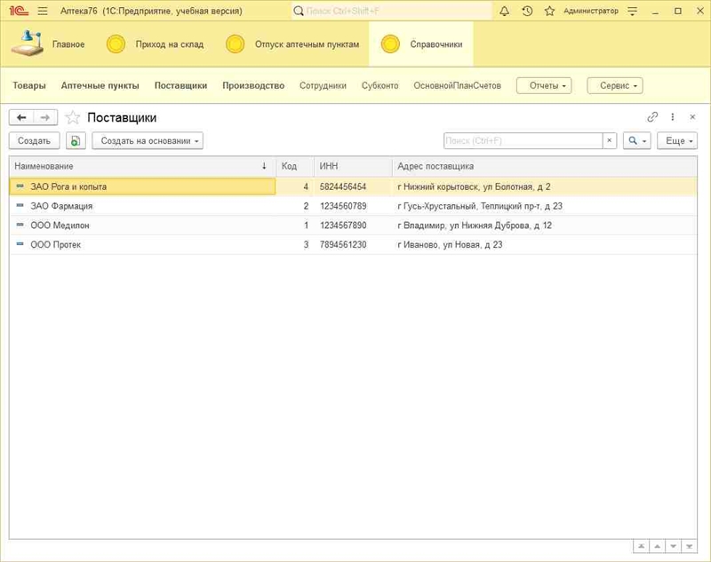Click the Создать button

click(34, 141)
